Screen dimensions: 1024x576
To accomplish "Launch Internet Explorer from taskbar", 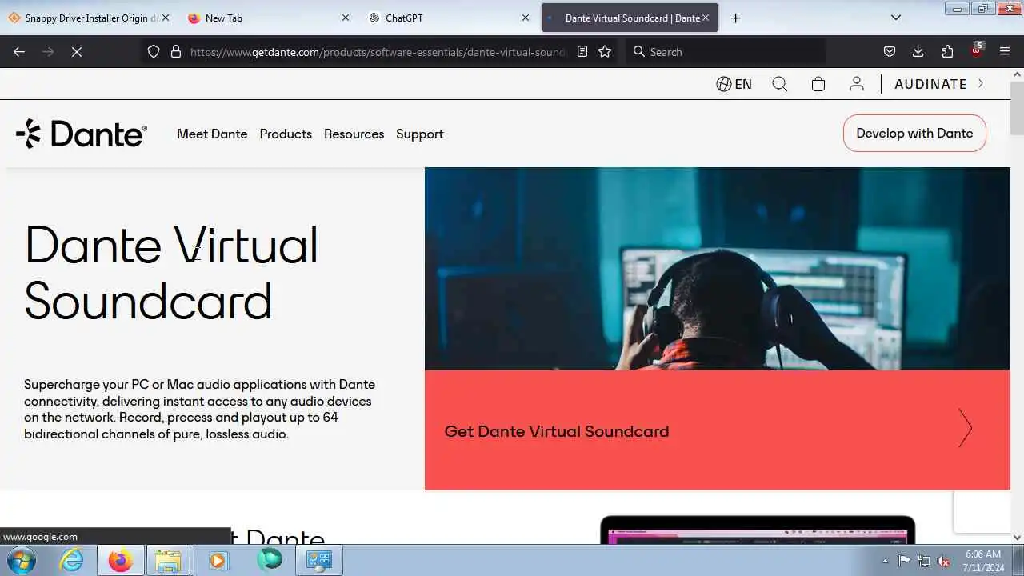I will [72, 560].
